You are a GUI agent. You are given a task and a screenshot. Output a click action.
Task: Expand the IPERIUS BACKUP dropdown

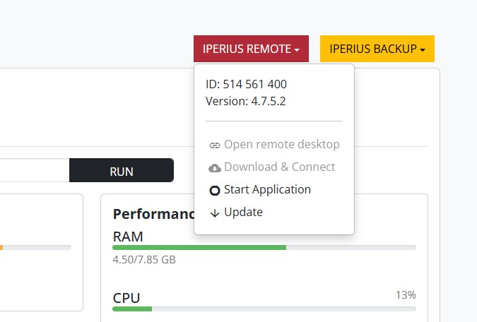click(377, 49)
